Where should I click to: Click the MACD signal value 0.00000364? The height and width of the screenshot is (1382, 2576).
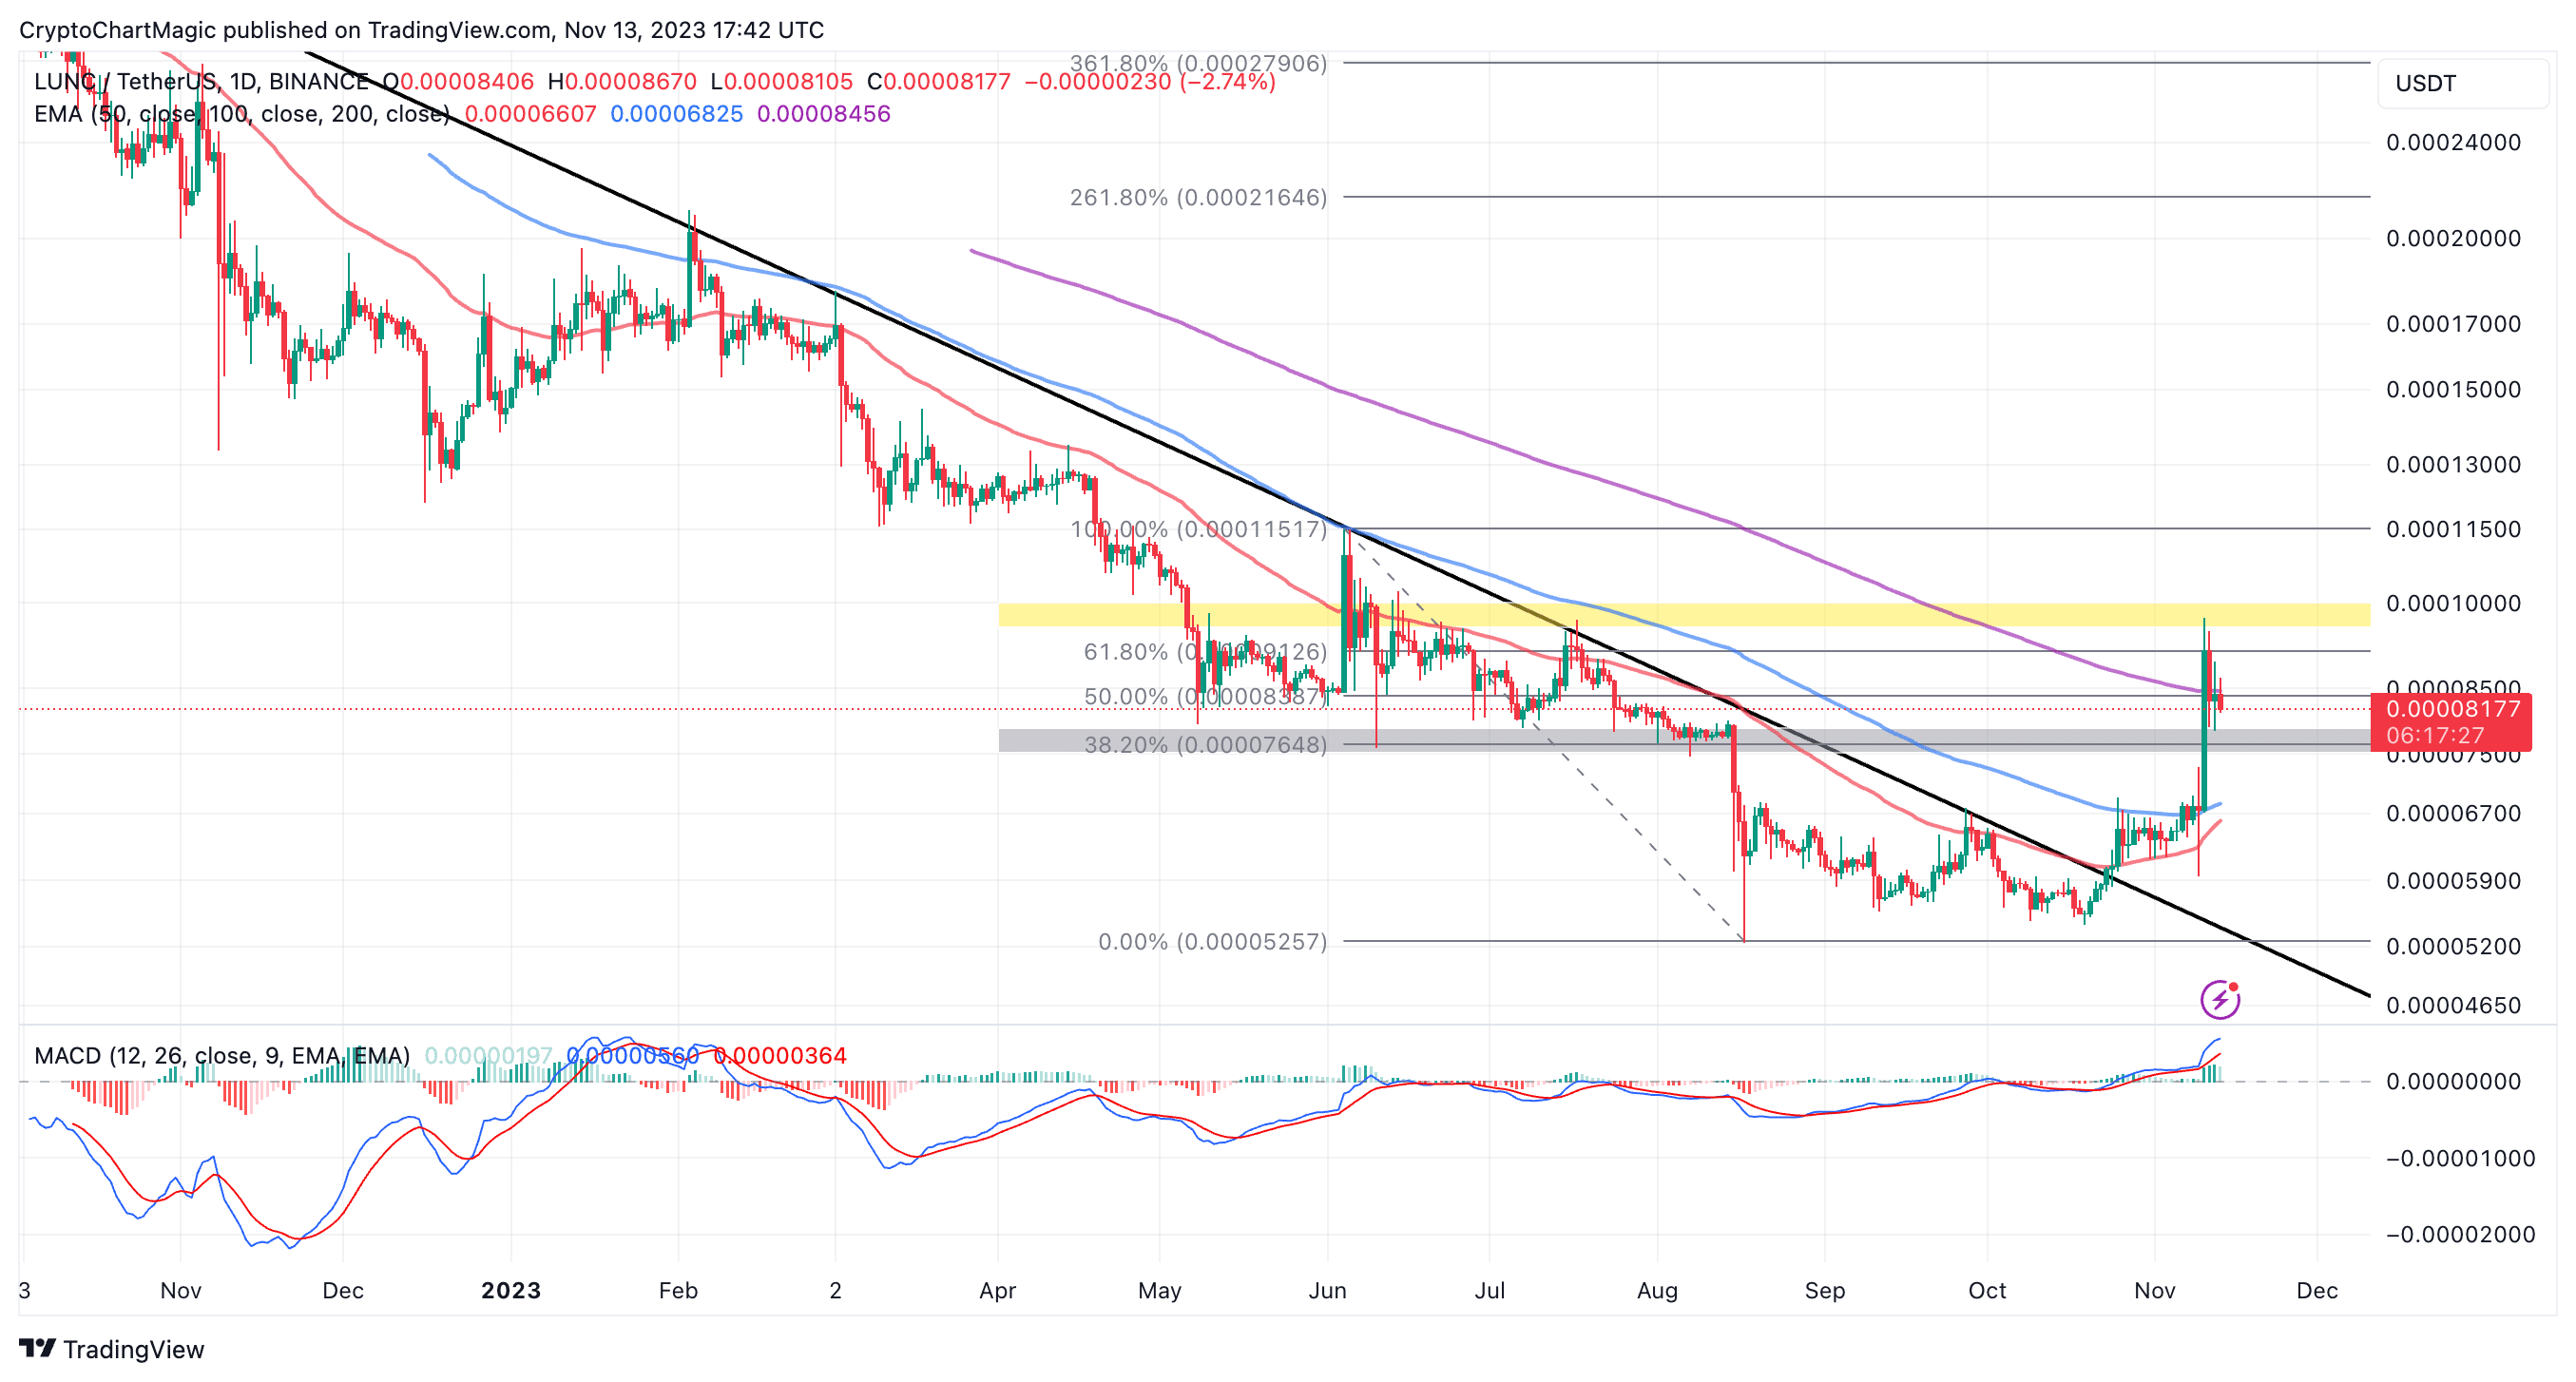click(780, 1055)
